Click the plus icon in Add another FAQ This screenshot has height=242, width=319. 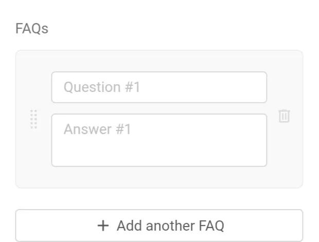103,226
